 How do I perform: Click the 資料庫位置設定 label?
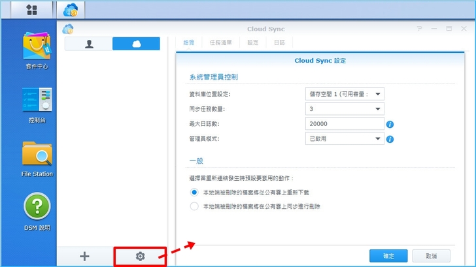210,94
